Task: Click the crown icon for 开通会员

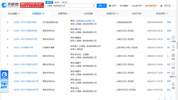Action: click(146, 6)
